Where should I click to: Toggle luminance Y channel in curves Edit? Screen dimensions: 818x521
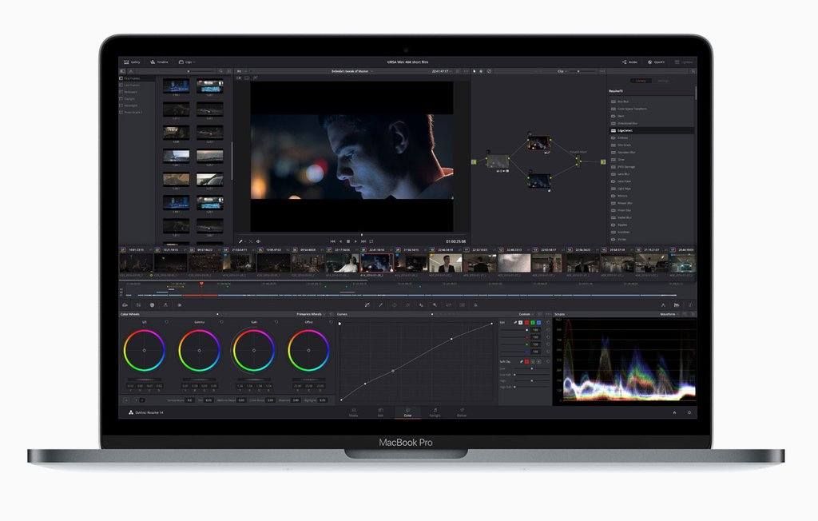pyautogui.click(x=520, y=323)
